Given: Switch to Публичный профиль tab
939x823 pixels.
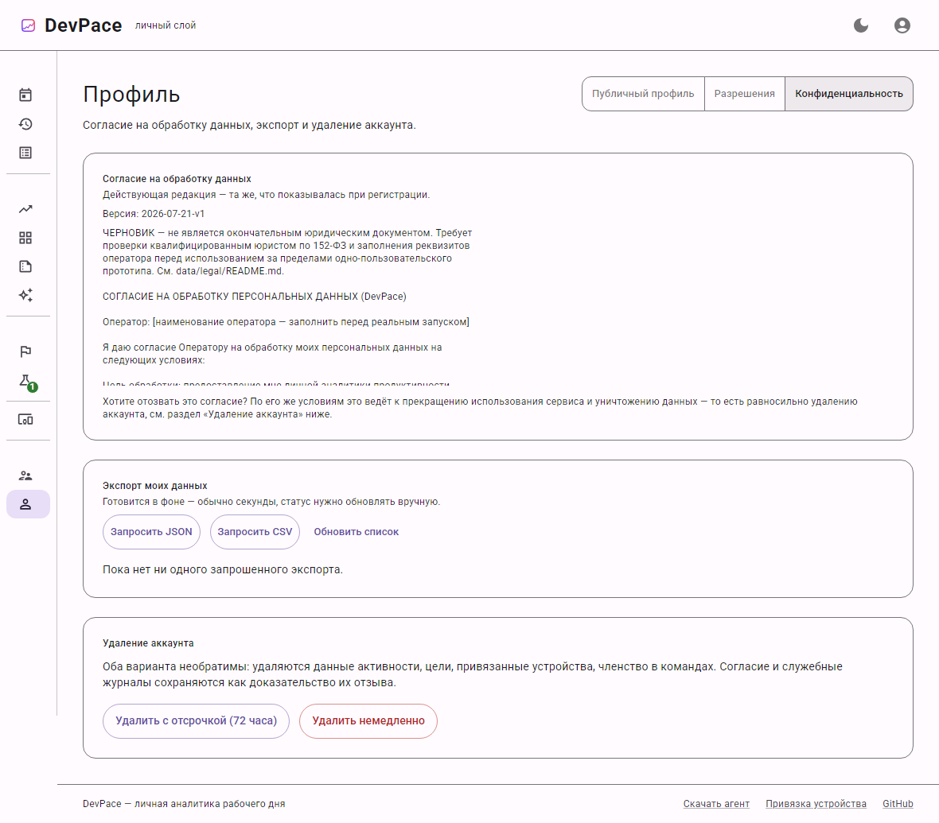Looking at the screenshot, I should (x=642, y=93).
